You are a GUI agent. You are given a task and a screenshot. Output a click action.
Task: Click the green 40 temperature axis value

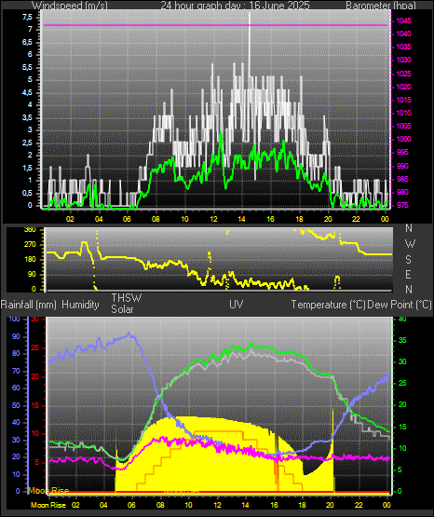402,319
